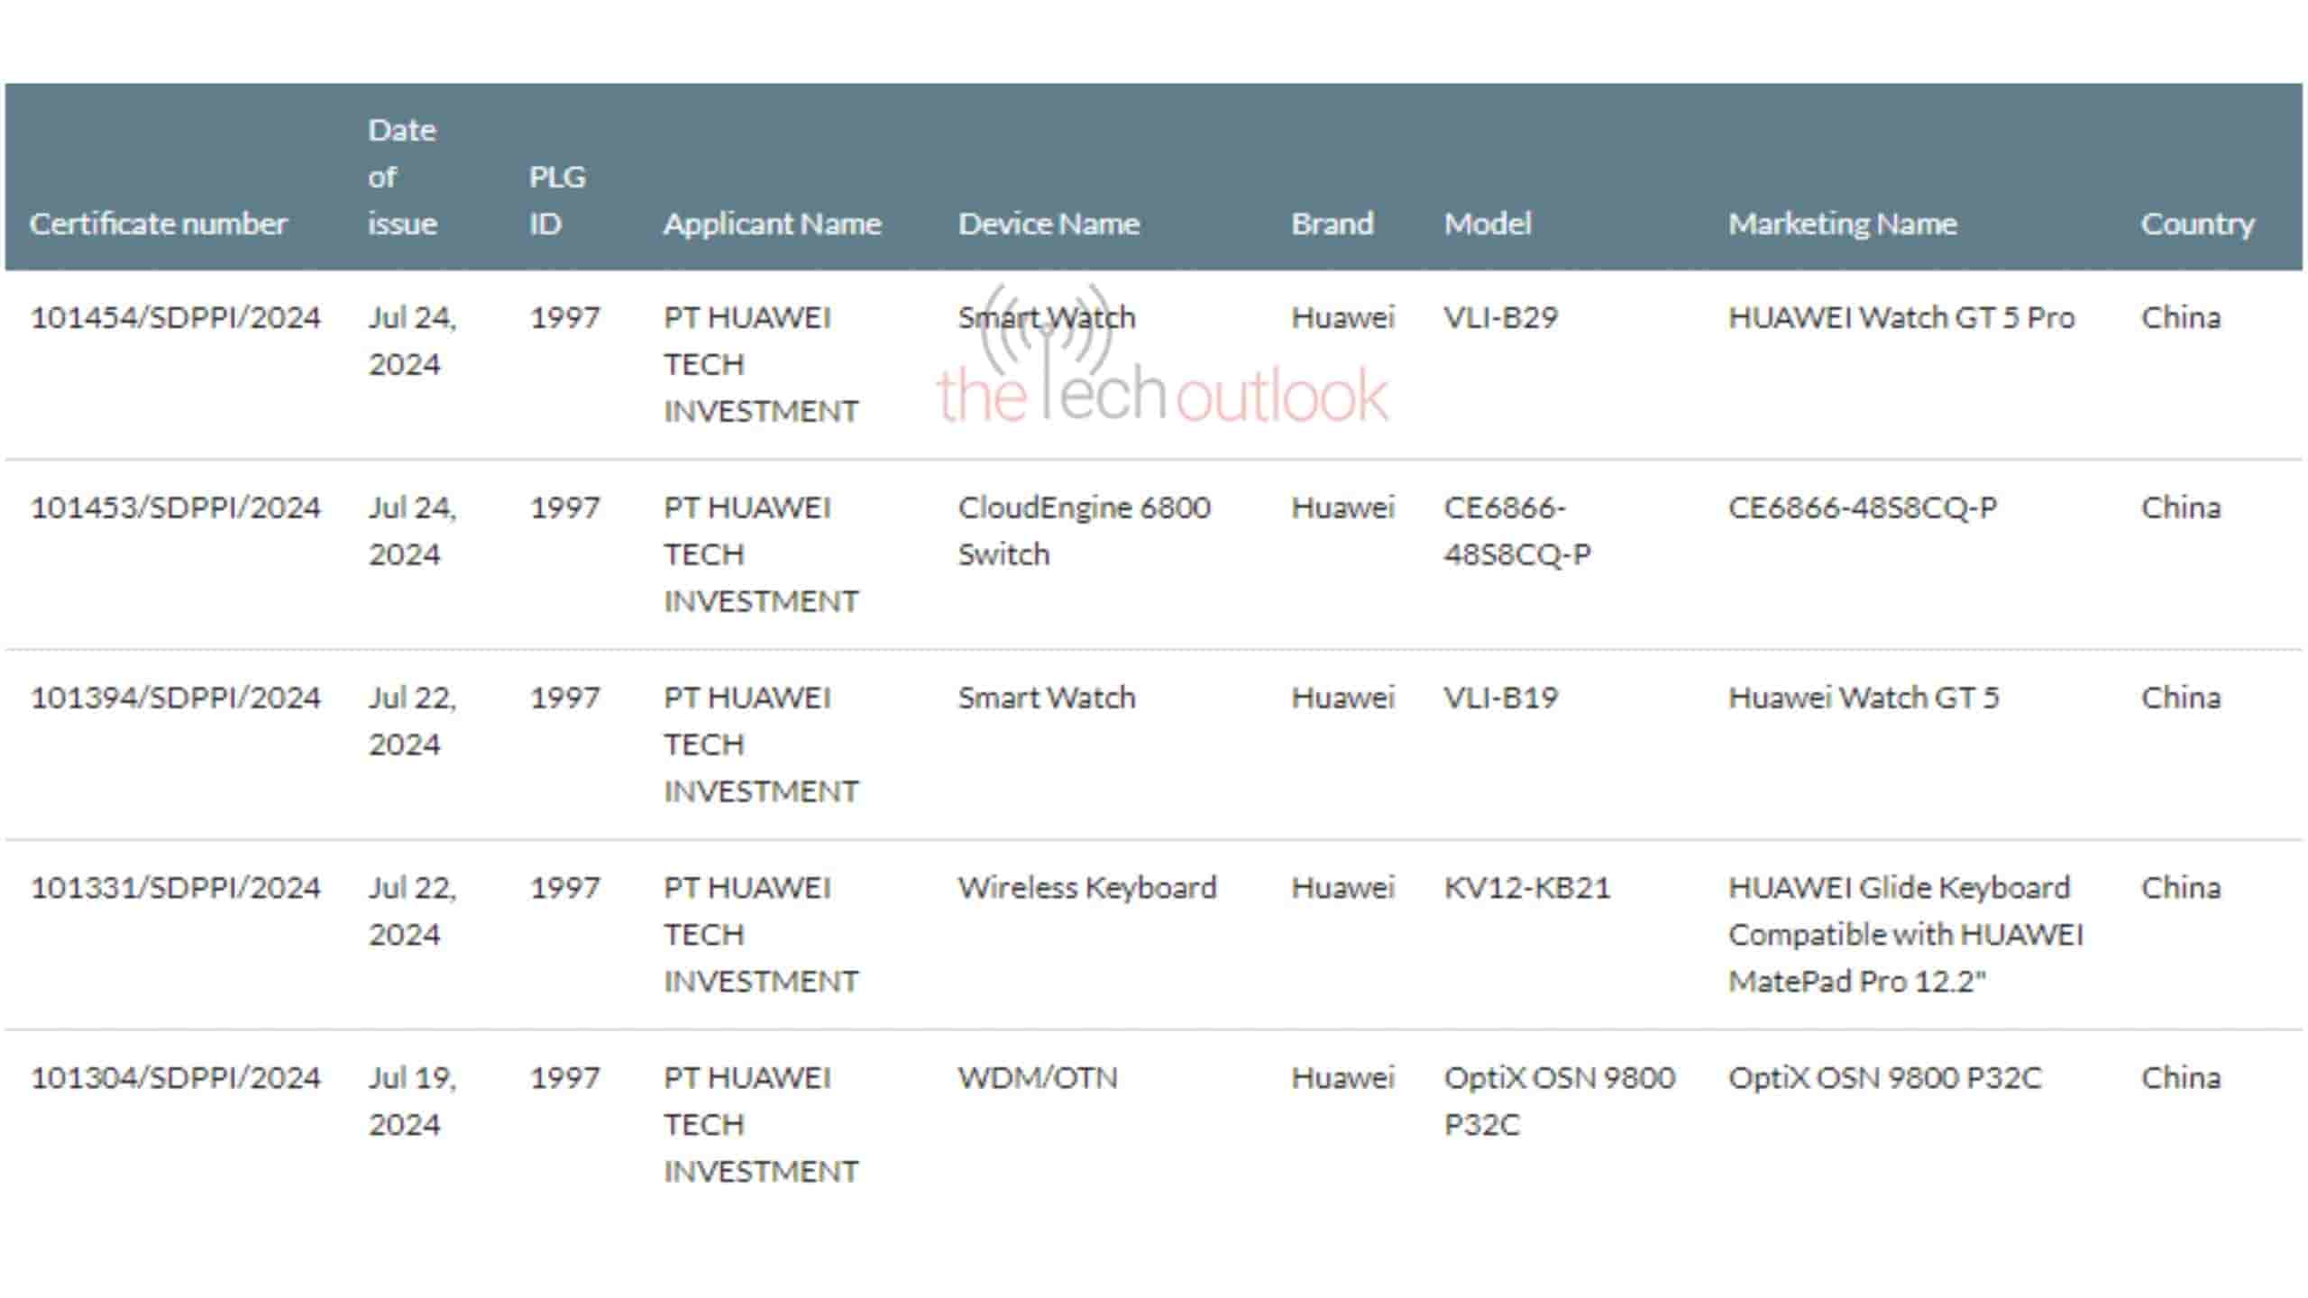
Task: Click the HUAWEI Watch GT 5 Pro cell
Action: coord(1900,317)
